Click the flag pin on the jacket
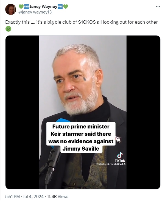Screen dimensions: 165x201 pyautogui.click(x=118, y=139)
